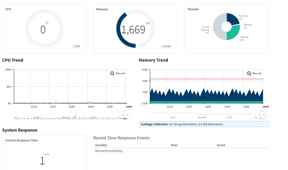Click Show all on the CPU Trend chart

(x=120, y=73)
